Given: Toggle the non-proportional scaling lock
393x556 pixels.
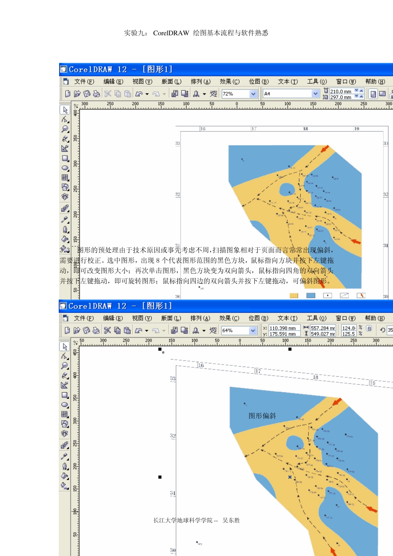Looking at the screenshot, I should click(x=369, y=328).
